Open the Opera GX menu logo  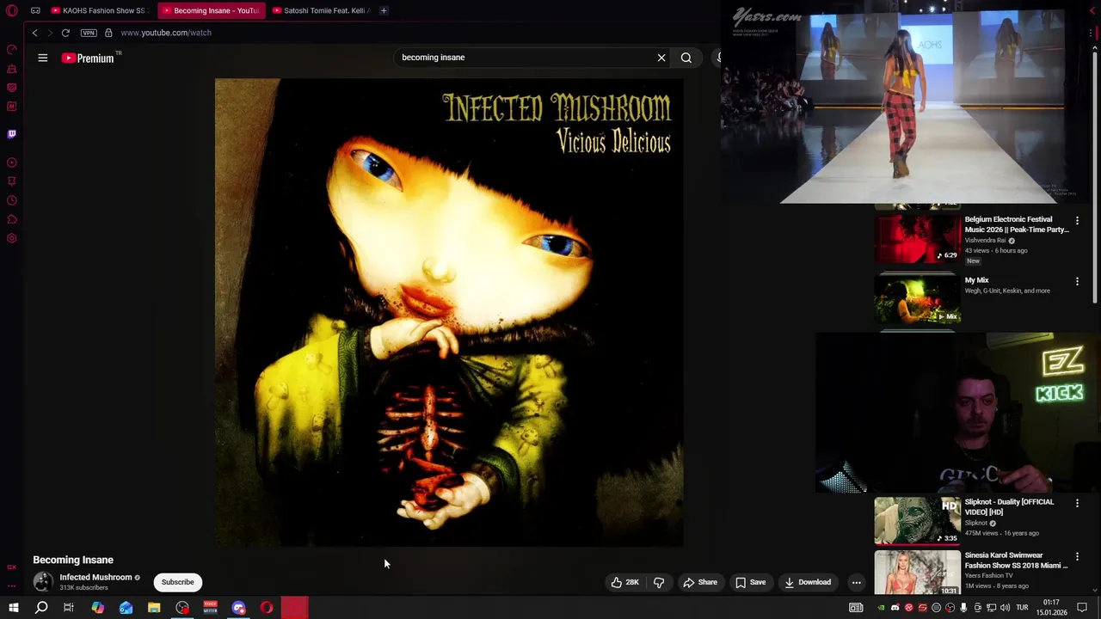(x=12, y=10)
